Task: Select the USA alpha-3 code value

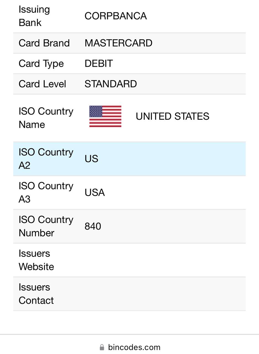Action: (95, 192)
